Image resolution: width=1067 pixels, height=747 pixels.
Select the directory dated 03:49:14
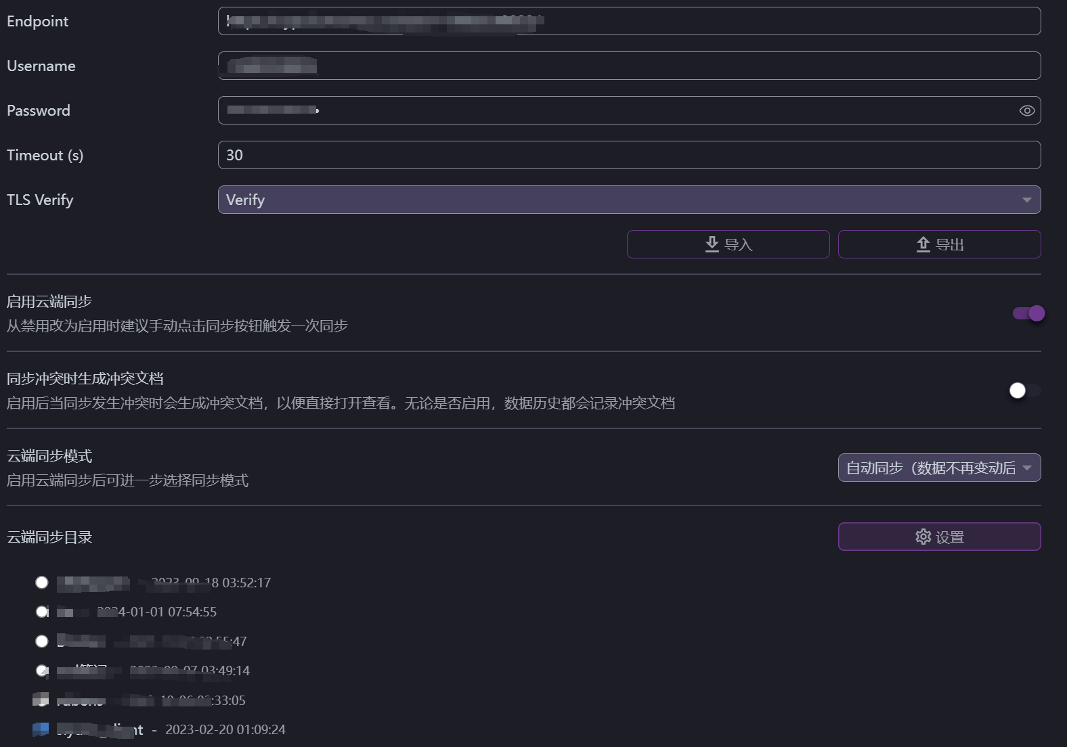click(42, 671)
